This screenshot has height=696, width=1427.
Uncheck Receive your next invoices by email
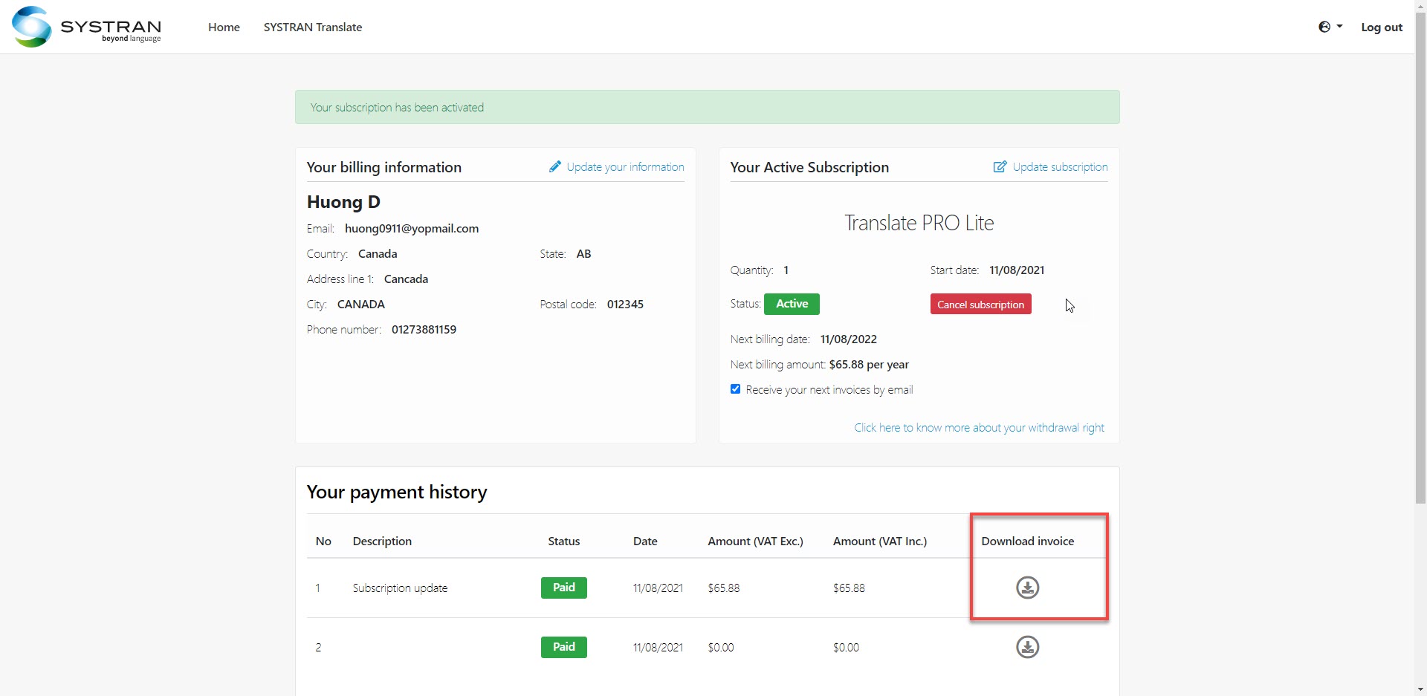tap(735, 389)
